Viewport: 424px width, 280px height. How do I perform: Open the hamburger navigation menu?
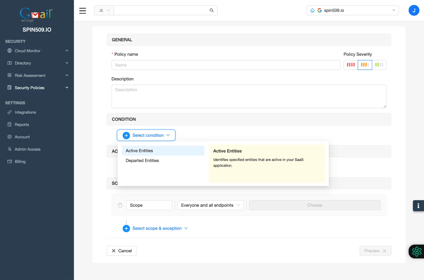click(x=82, y=11)
